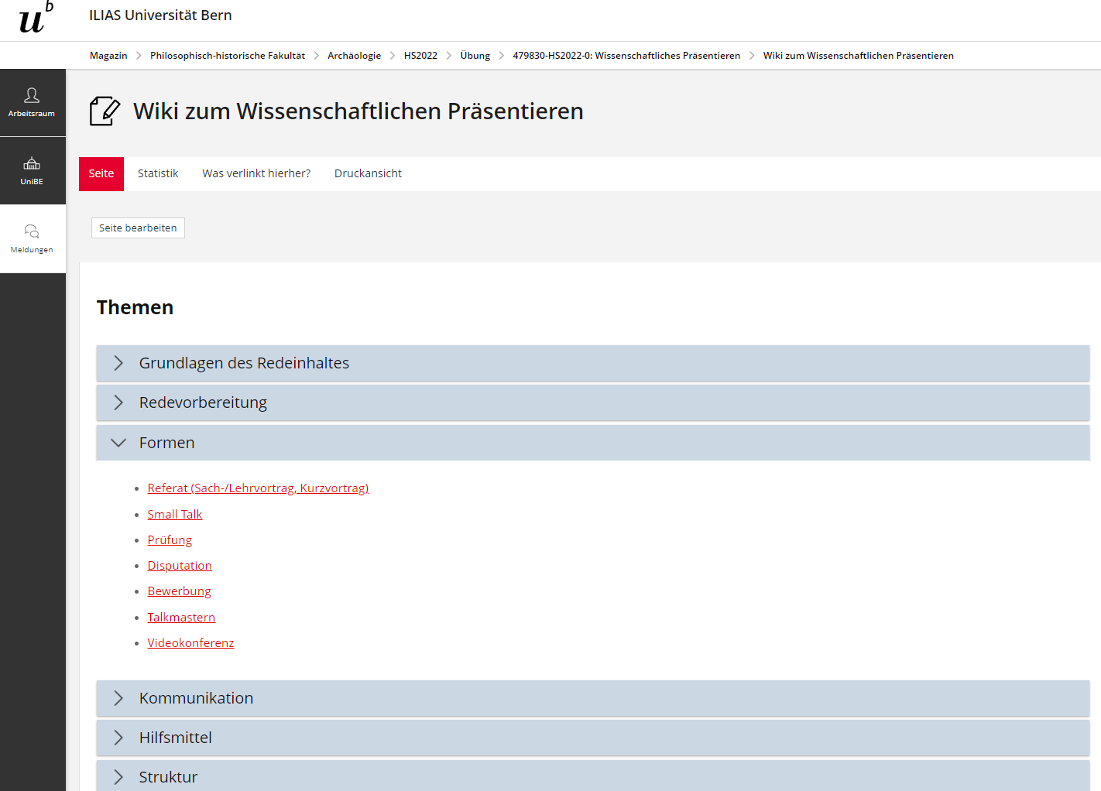Go to Archäologie breadcrumb
Screen dimensions: 1101x791
point(354,56)
